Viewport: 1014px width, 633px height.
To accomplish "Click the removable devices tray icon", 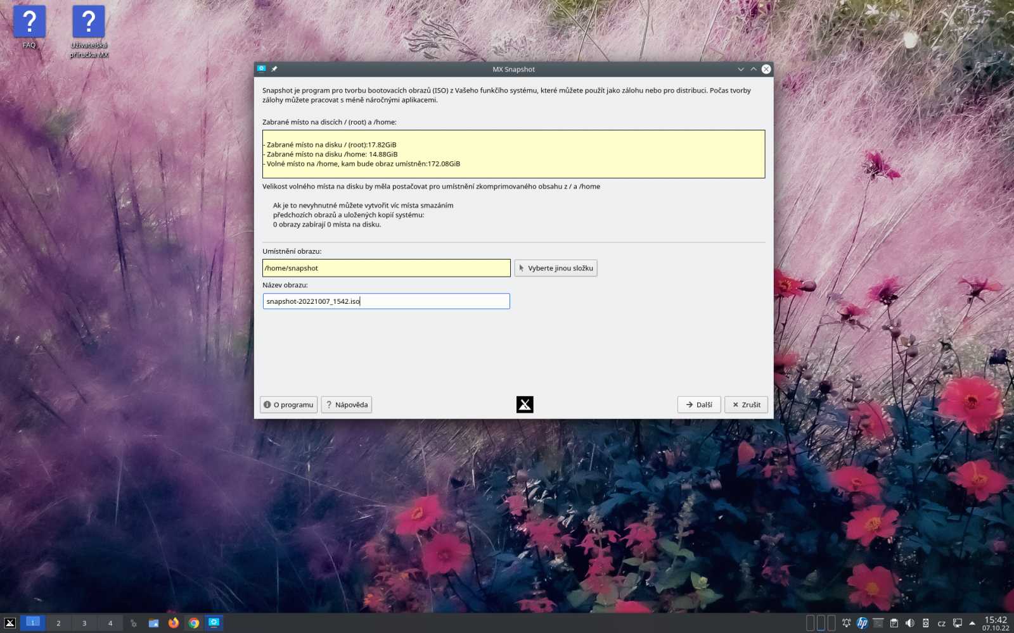I will pos(925,623).
